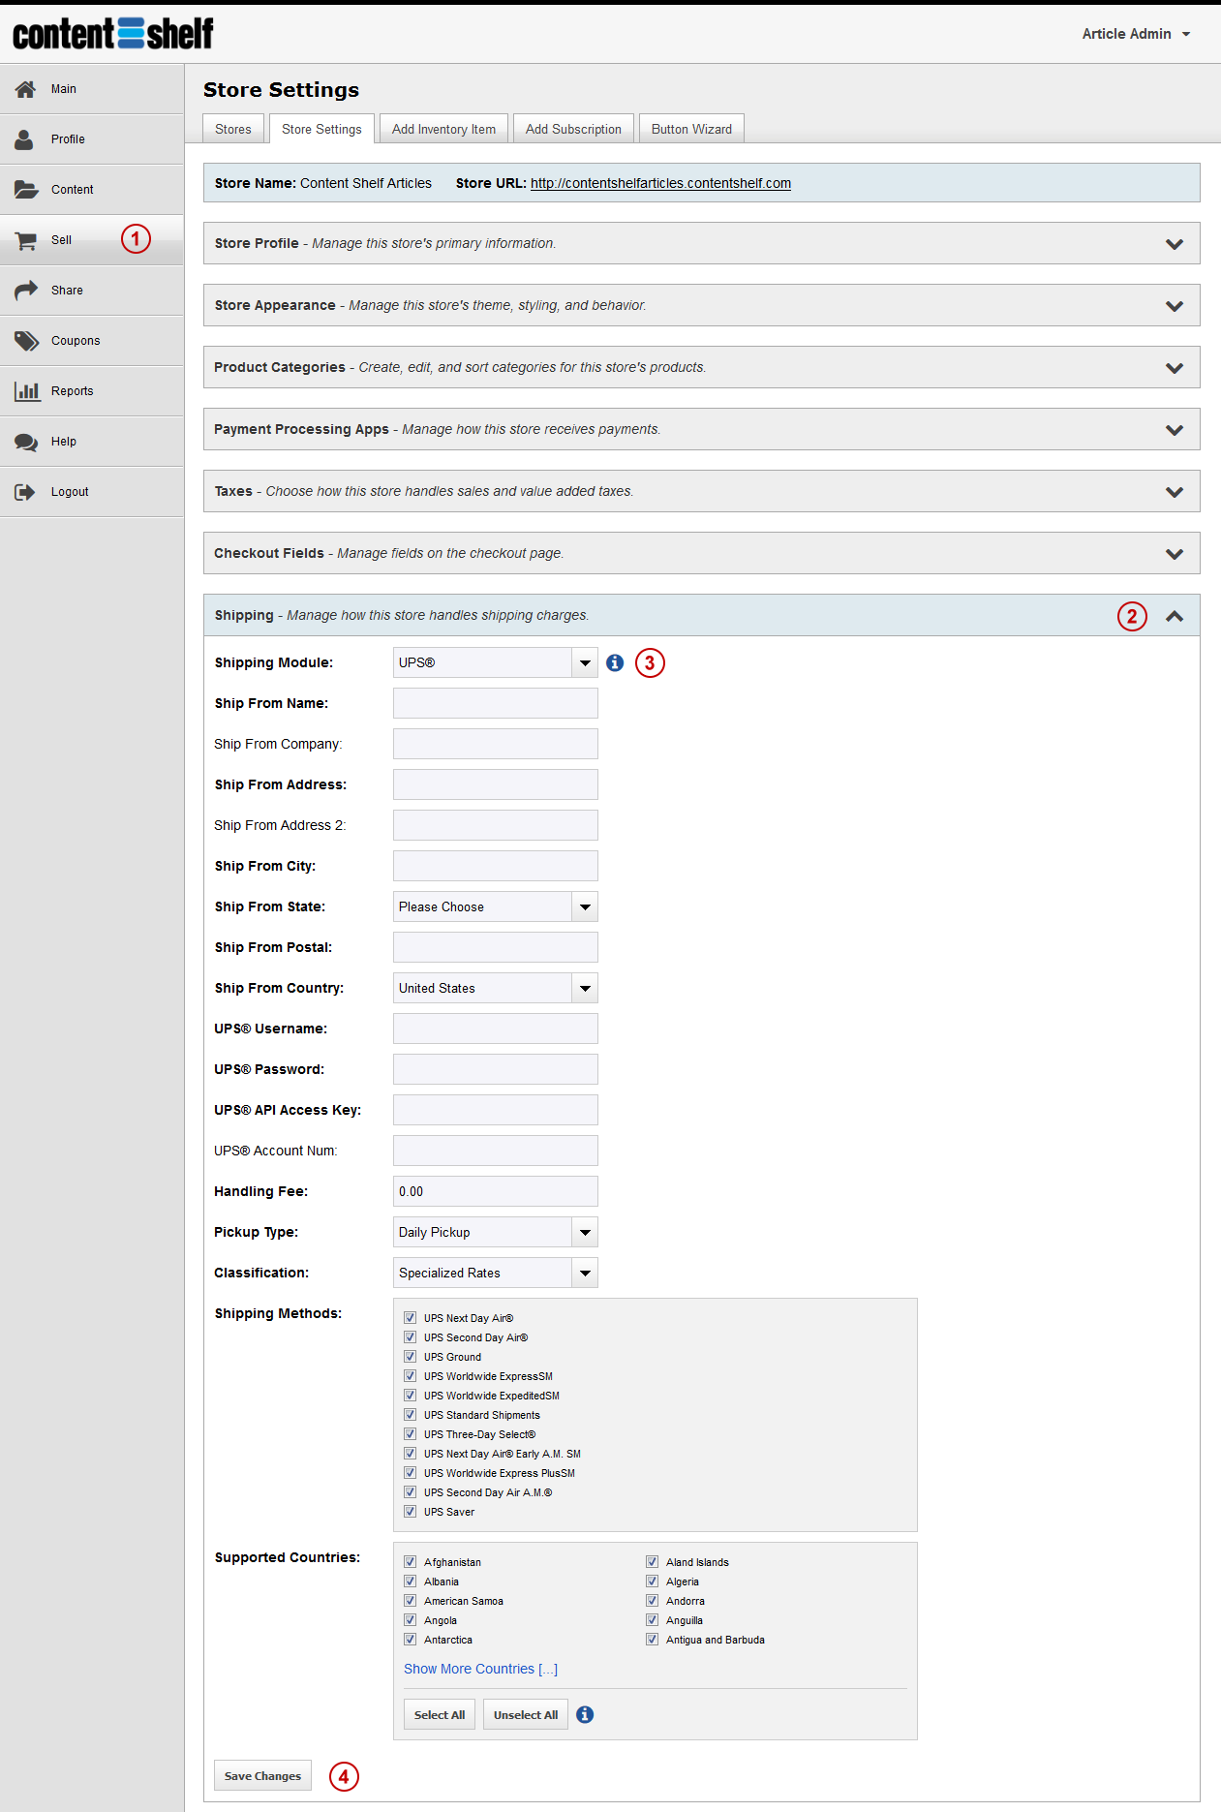Click the Content Shelf logo
Screen dimensions: 1221x1812
click(113, 34)
